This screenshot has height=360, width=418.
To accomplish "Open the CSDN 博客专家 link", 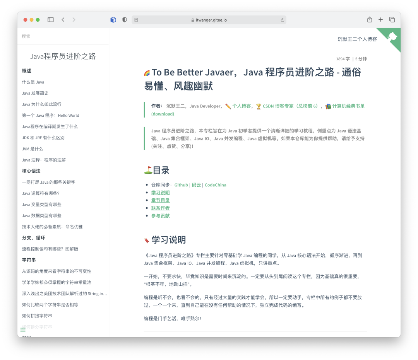I will pyautogui.click(x=291, y=106).
